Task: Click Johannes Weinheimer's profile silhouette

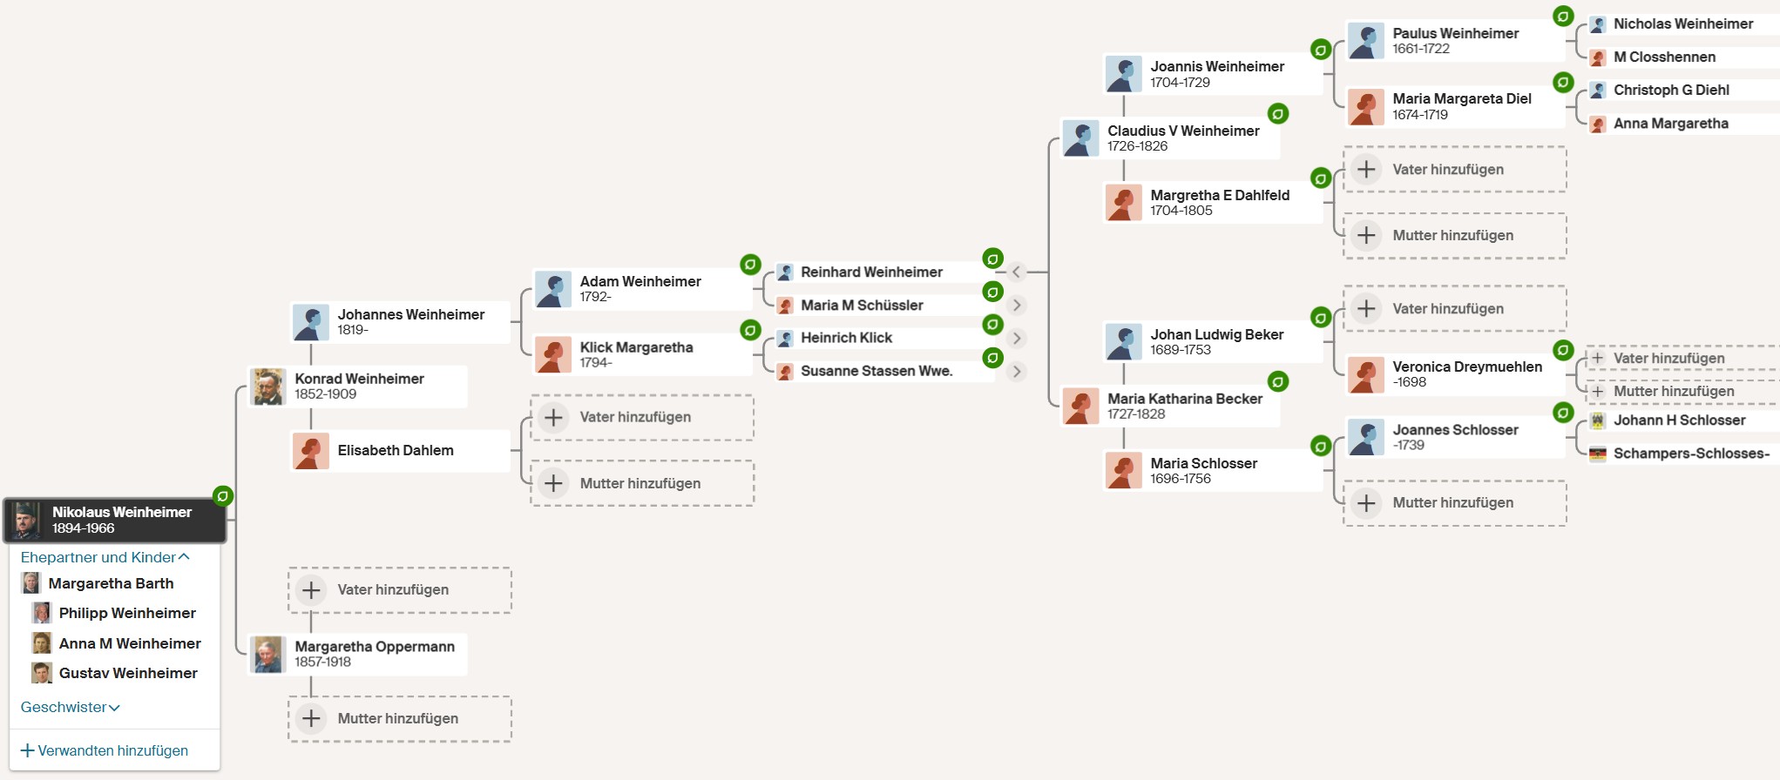Action: point(311,322)
